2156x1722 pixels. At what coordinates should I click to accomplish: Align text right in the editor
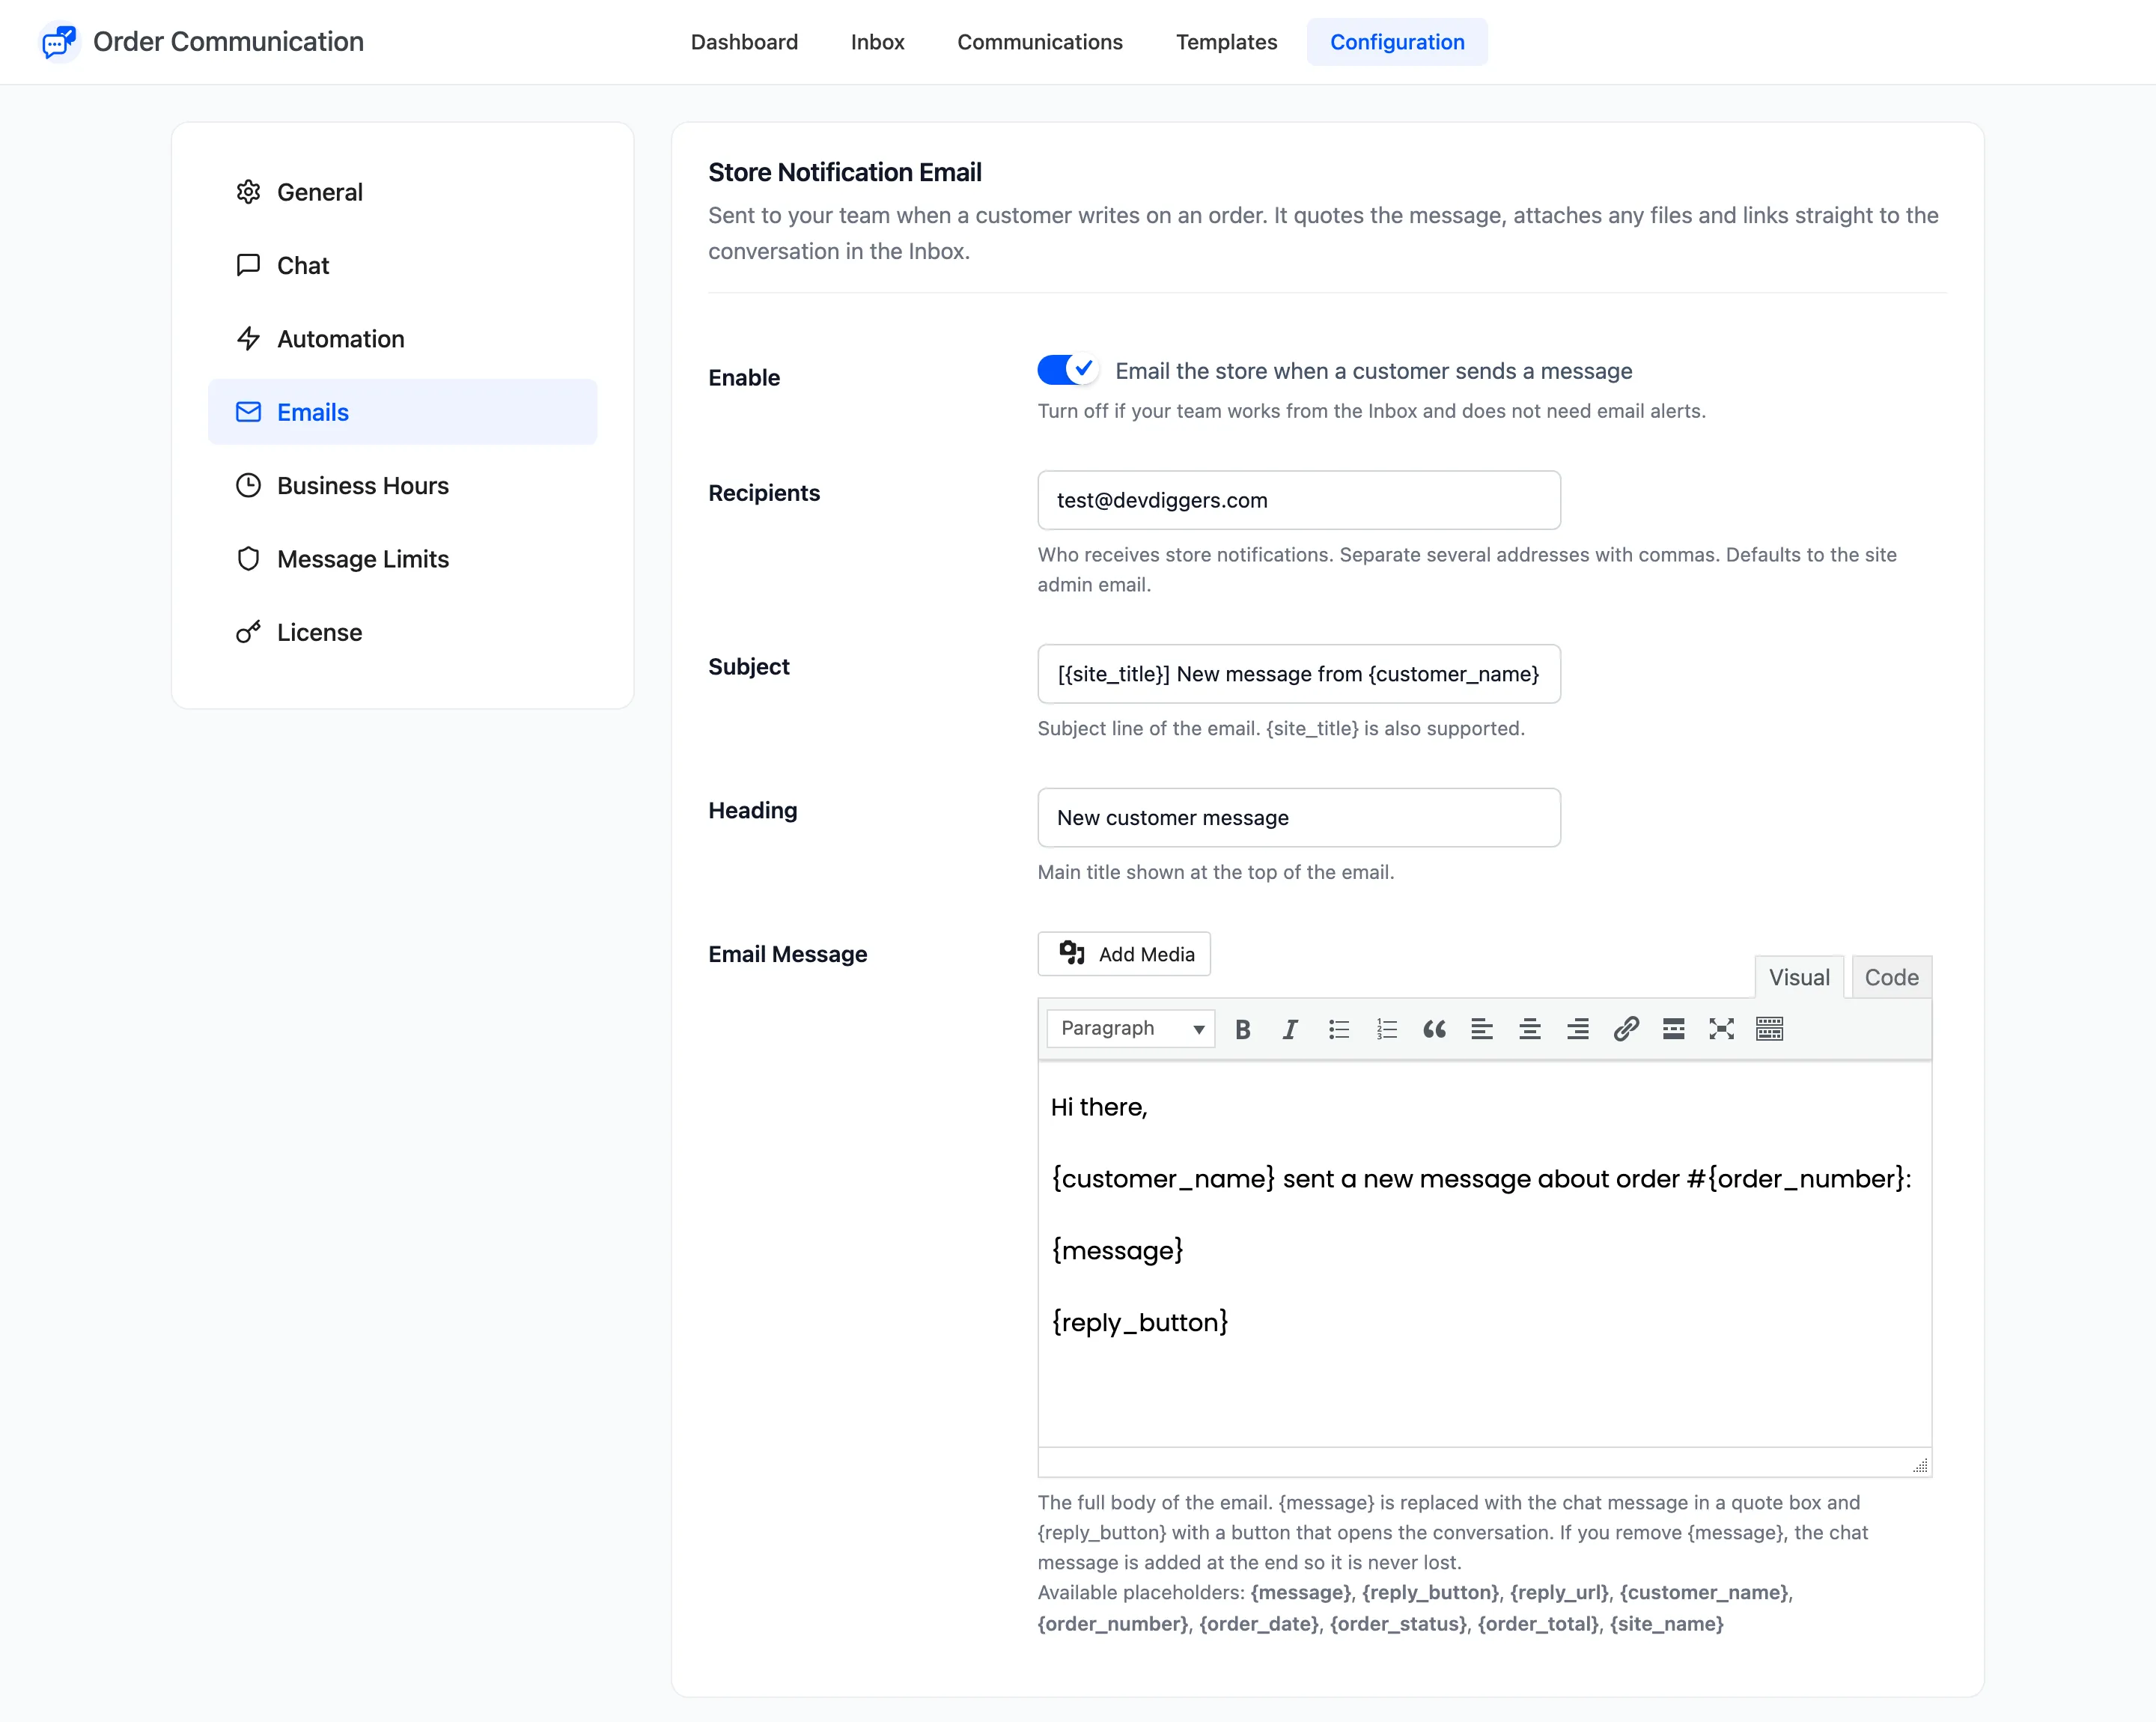tap(1578, 1029)
